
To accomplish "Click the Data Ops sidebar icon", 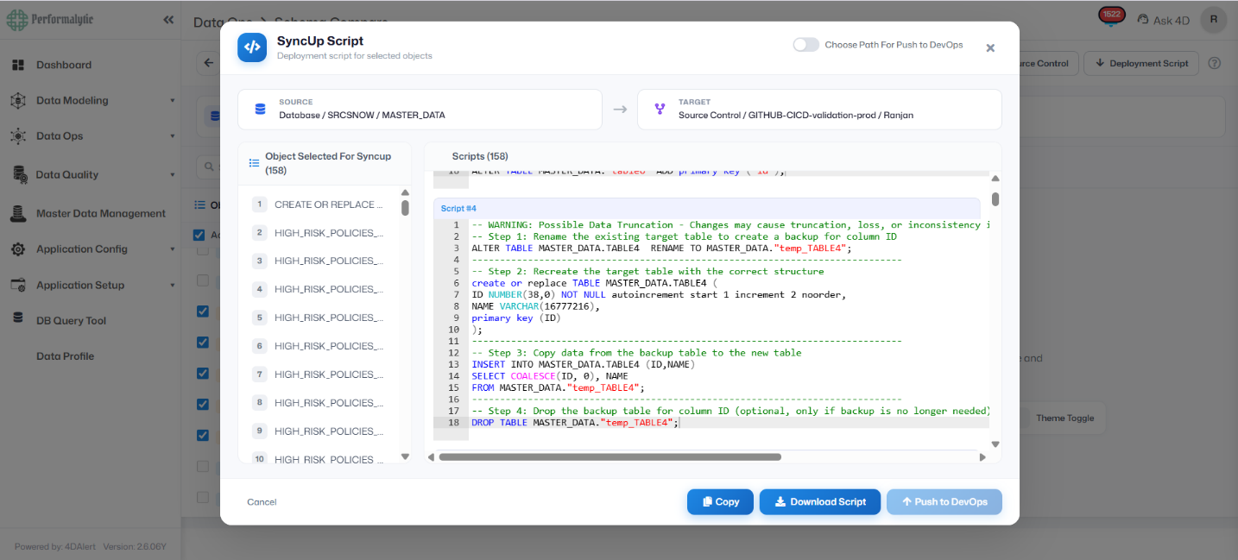I will click(x=18, y=136).
